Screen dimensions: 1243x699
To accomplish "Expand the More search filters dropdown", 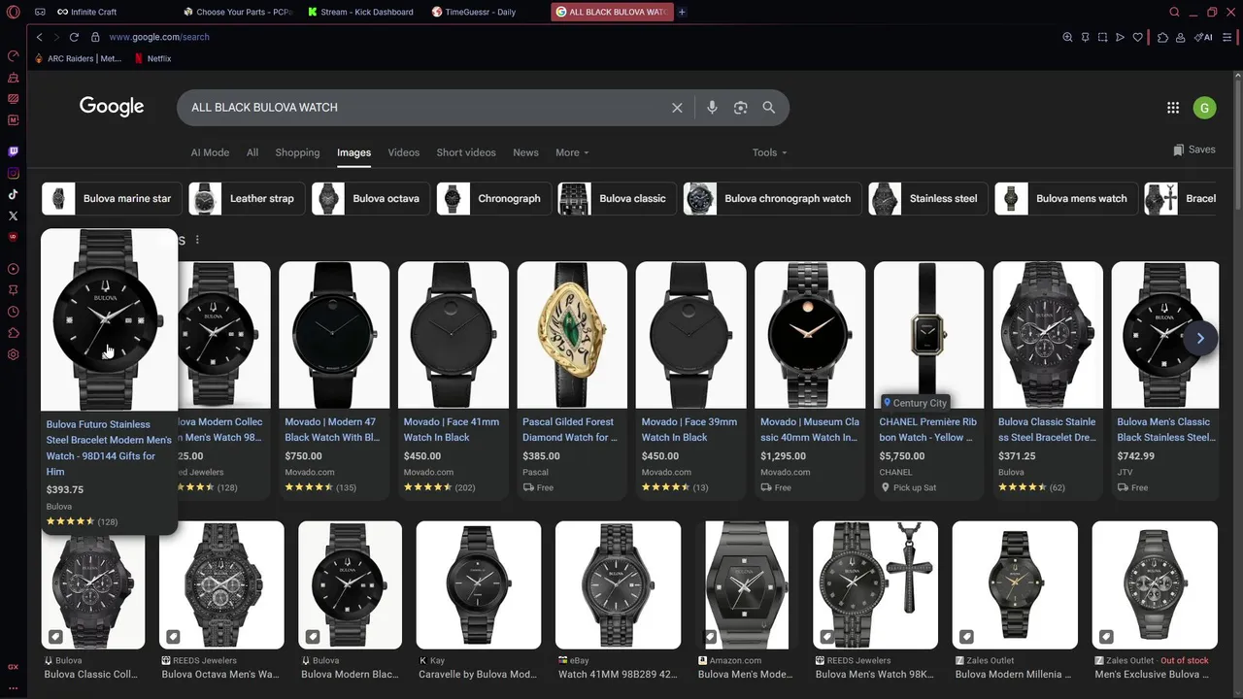I will point(572,152).
